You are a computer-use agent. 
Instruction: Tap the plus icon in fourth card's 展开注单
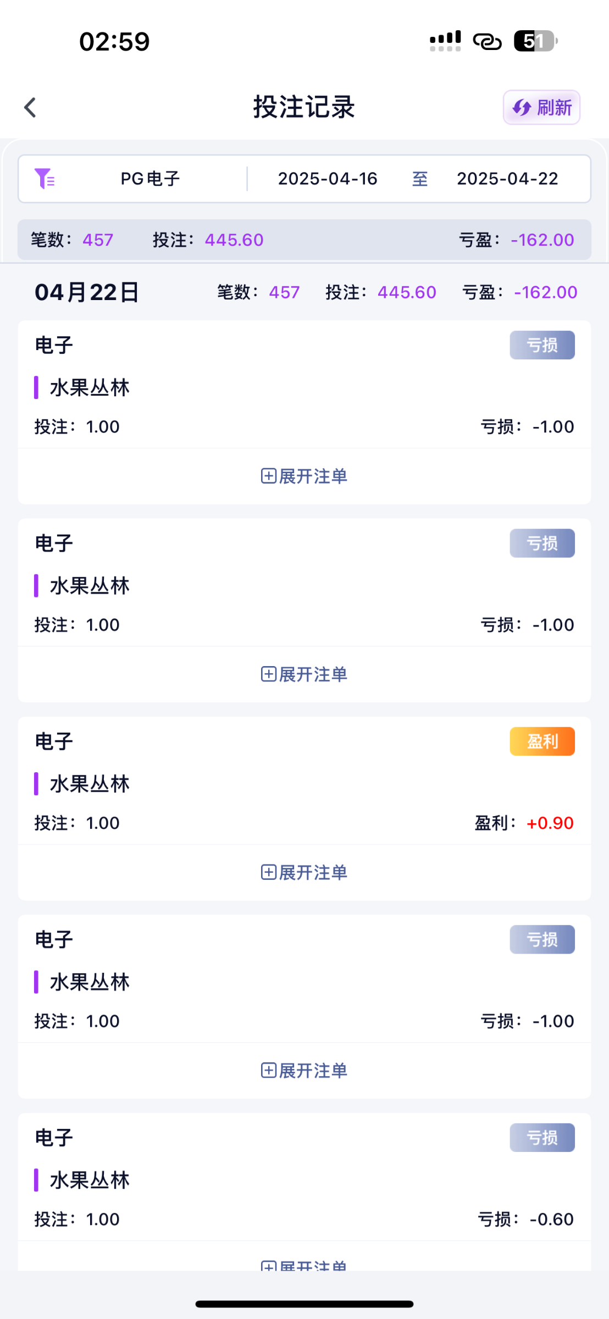[268, 1070]
